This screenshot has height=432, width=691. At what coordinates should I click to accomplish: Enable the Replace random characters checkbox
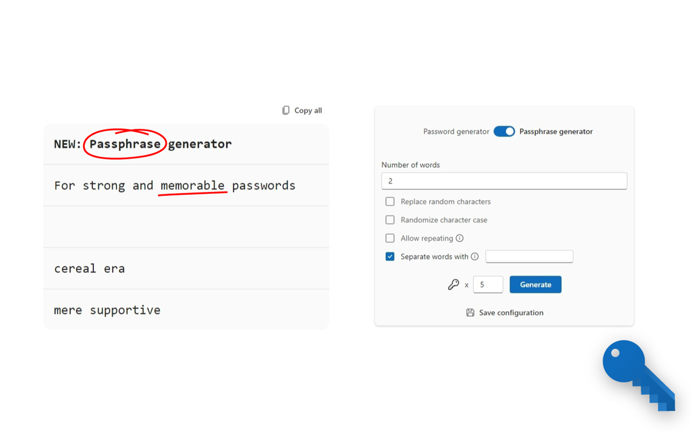[390, 201]
